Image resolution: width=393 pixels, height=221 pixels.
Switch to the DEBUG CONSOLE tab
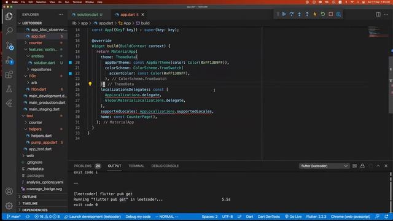coord(165,166)
